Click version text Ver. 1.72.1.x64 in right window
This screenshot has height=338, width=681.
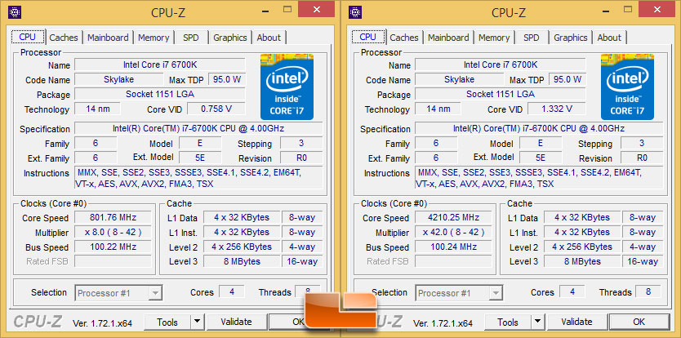[x=443, y=323]
